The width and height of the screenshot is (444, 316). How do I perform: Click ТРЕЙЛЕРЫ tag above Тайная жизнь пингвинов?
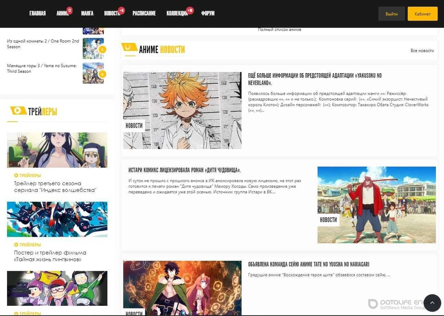coord(30,245)
